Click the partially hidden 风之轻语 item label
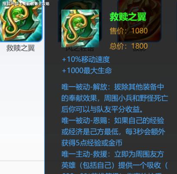The width and height of the screenshot is (177, 174). click(x=80, y=49)
